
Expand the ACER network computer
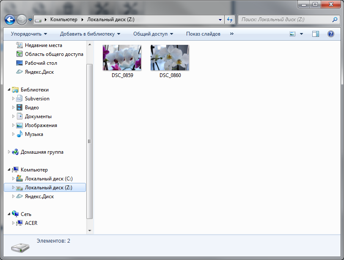point(13,223)
